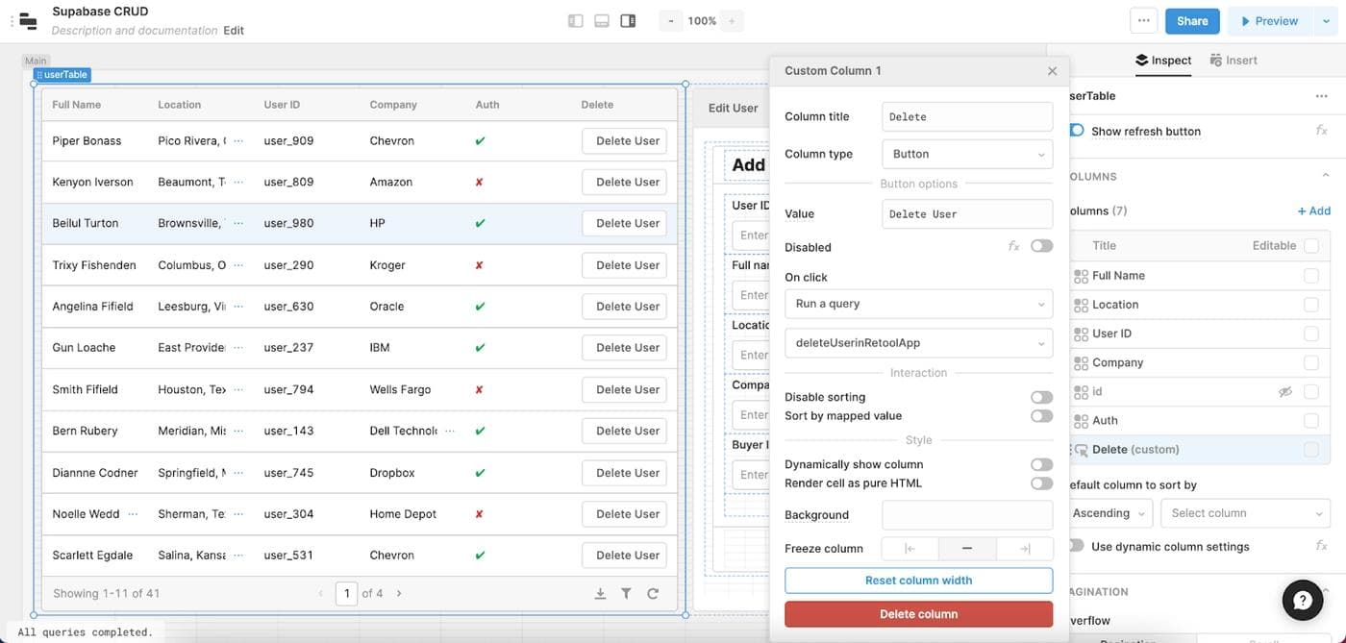Screen dimensions: 1346x643
Task: Toggle Render cell as pure HTML
Action: pos(1041,483)
